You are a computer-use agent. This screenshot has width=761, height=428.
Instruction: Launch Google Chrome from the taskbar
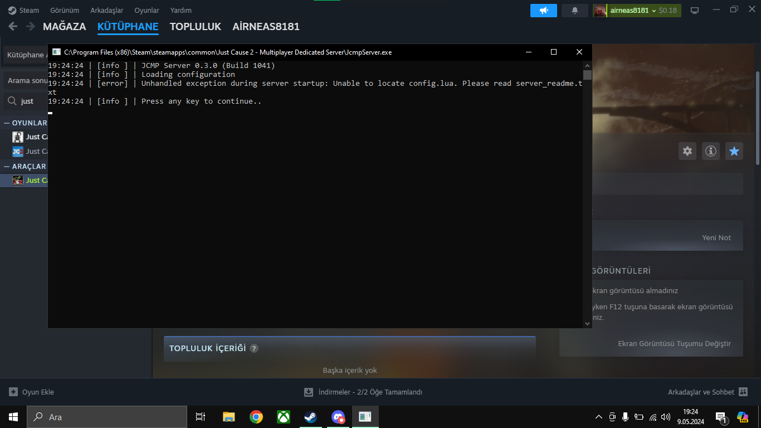pos(256,417)
